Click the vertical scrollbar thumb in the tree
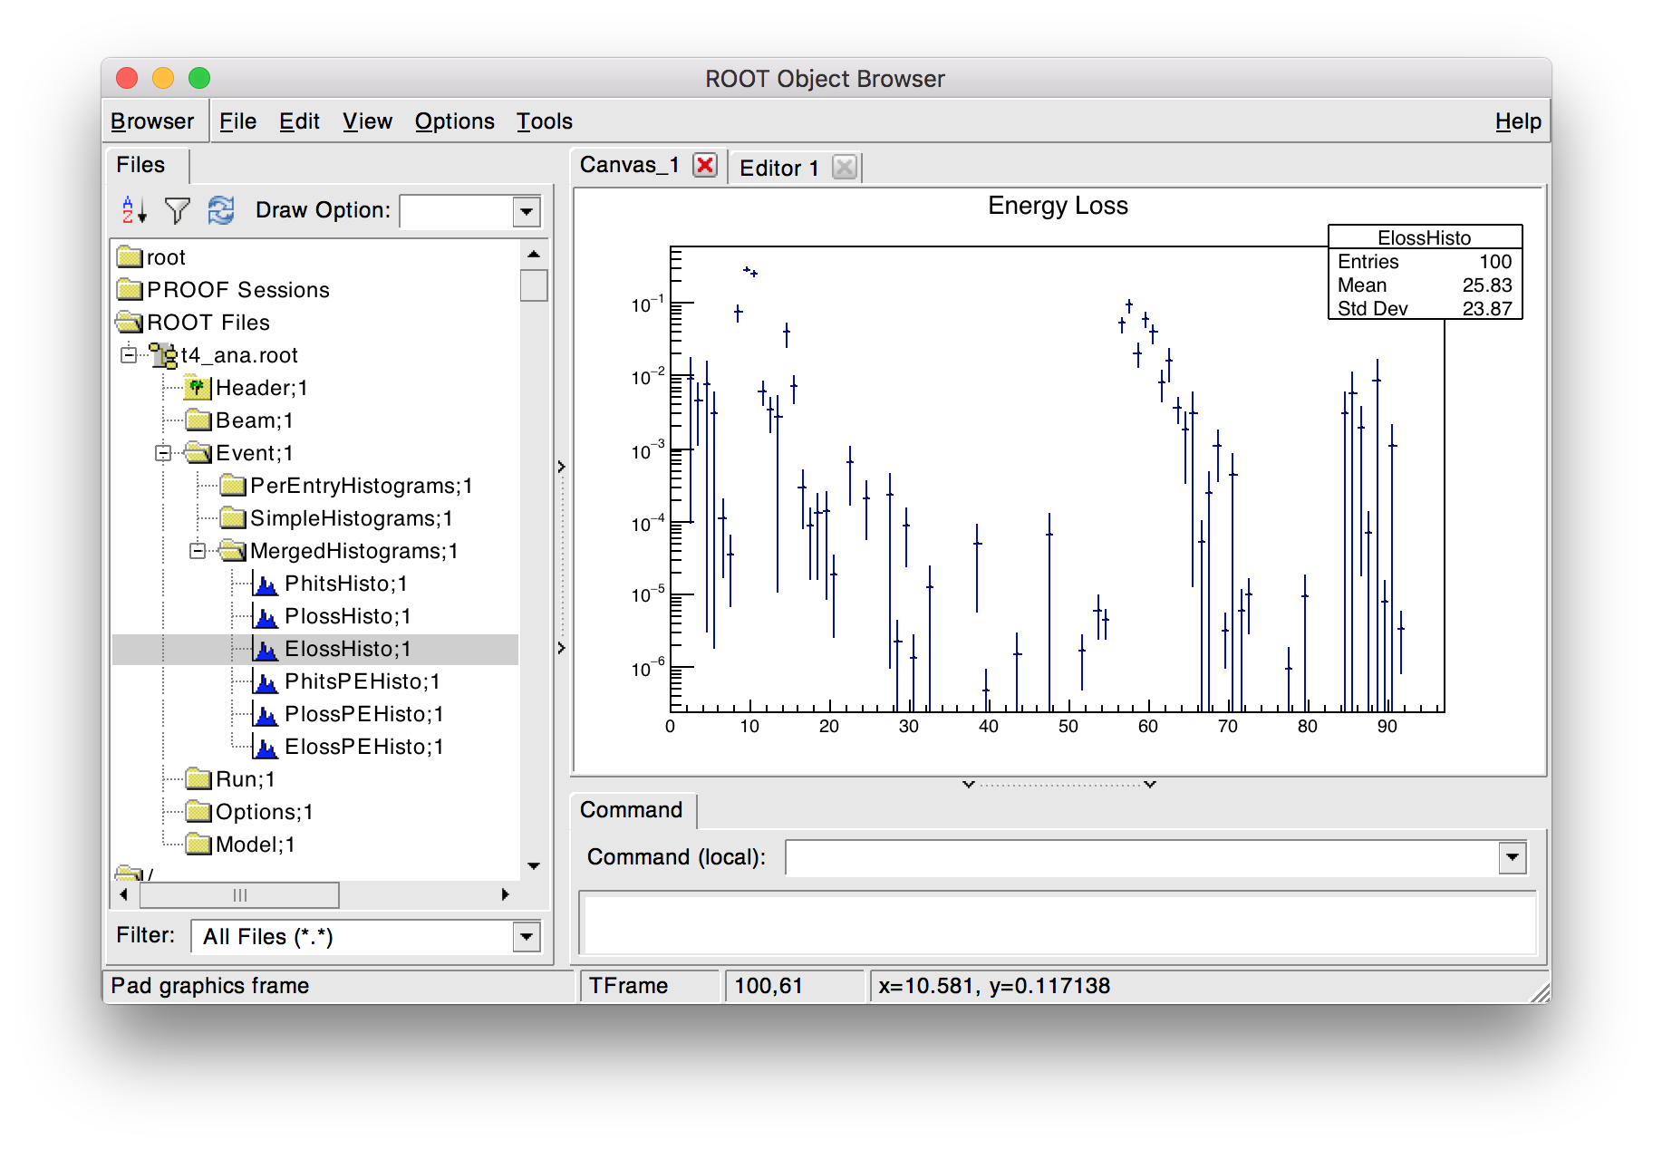The width and height of the screenshot is (1653, 1149). click(534, 285)
